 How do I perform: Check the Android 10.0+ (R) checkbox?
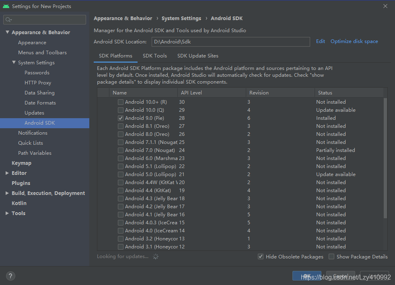point(121,102)
